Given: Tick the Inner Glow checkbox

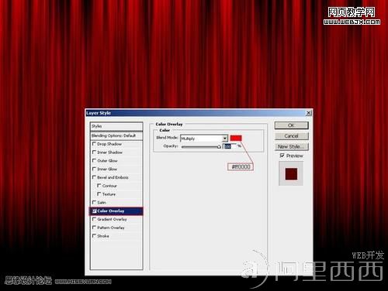Looking at the screenshot, I should pos(94,169).
